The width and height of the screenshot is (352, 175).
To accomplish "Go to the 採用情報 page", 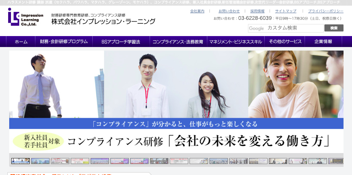I will pos(258,11).
